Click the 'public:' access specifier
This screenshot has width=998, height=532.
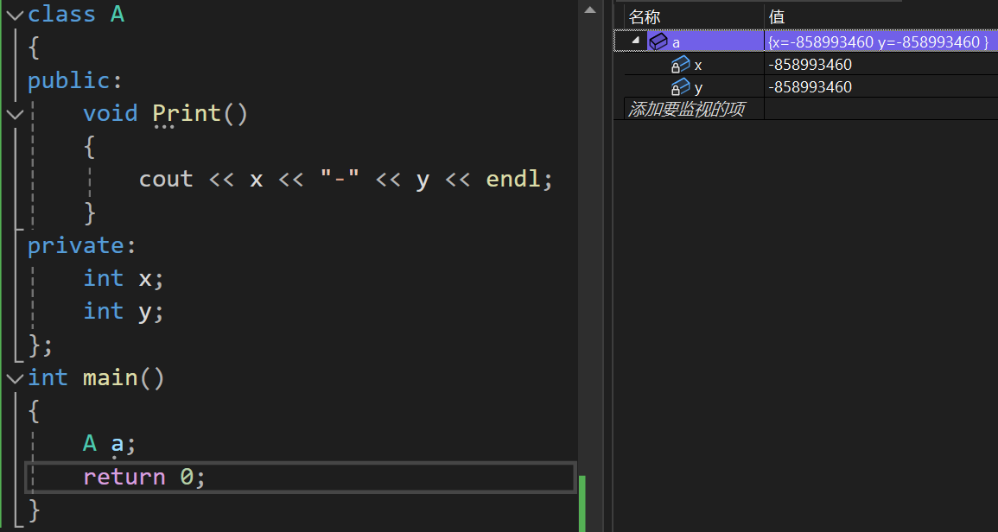[x=74, y=80]
